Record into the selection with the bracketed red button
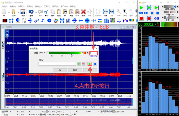 (149, 18)
